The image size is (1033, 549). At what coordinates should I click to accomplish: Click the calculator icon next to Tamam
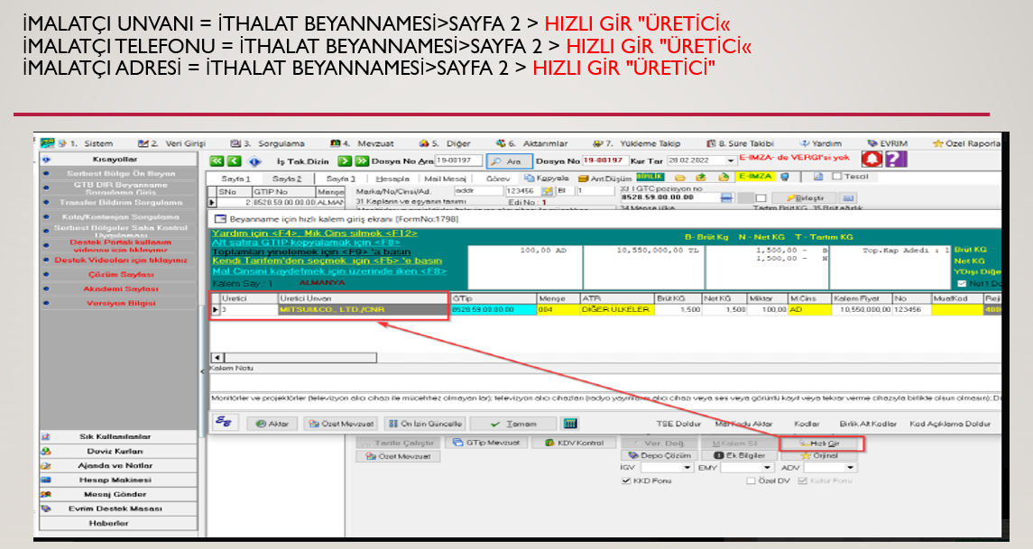pos(570,424)
